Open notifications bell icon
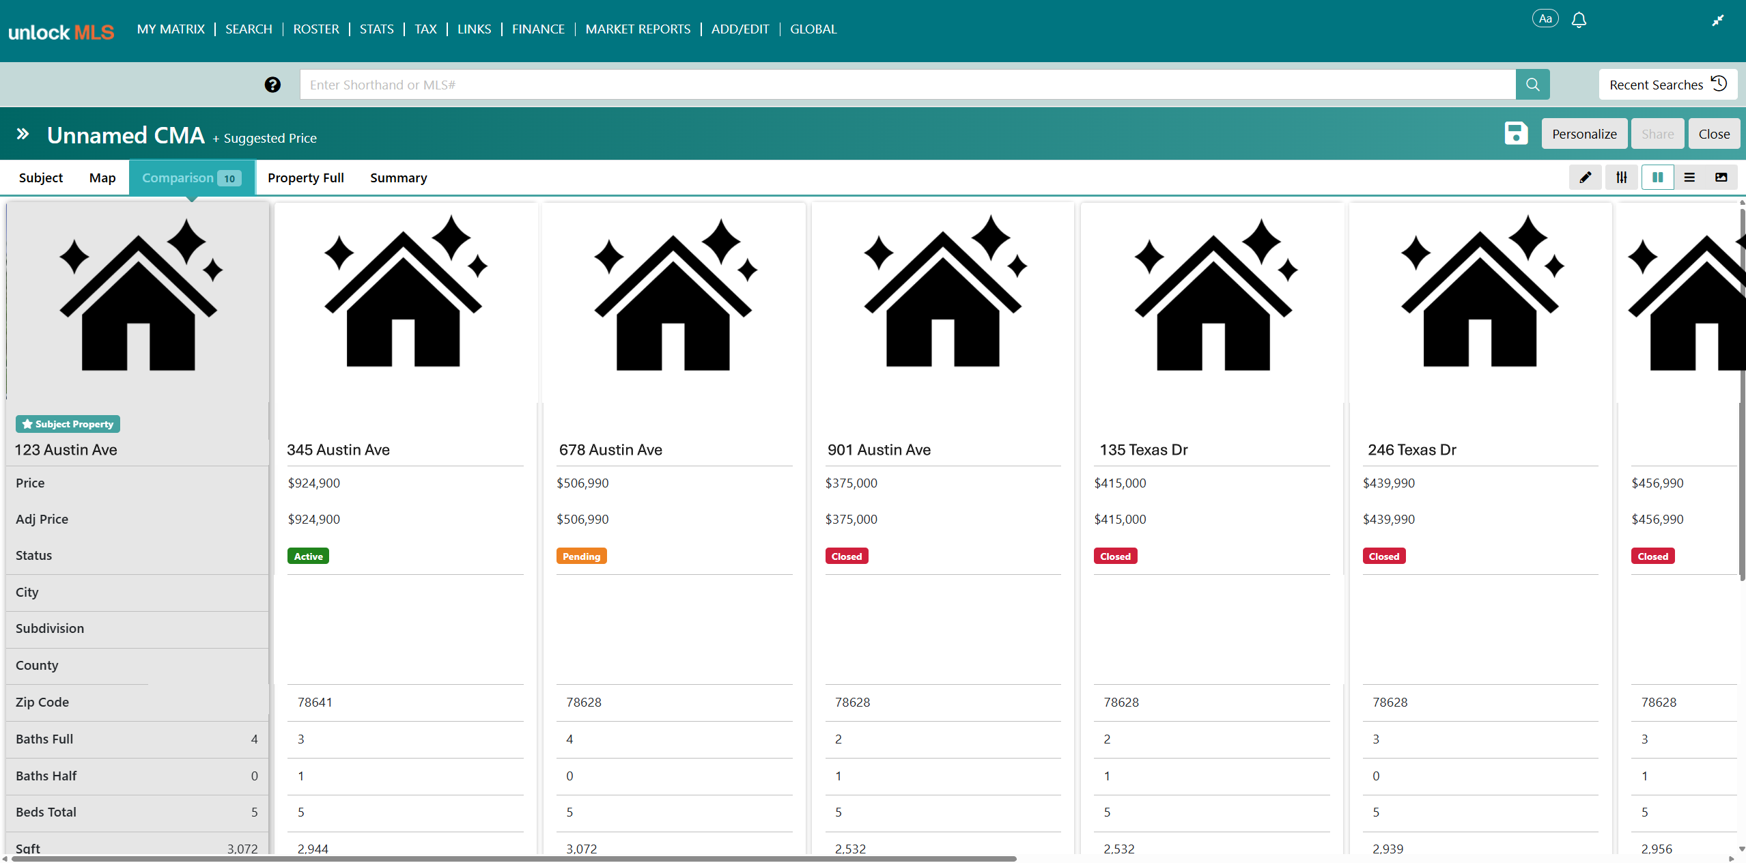 (x=1579, y=20)
